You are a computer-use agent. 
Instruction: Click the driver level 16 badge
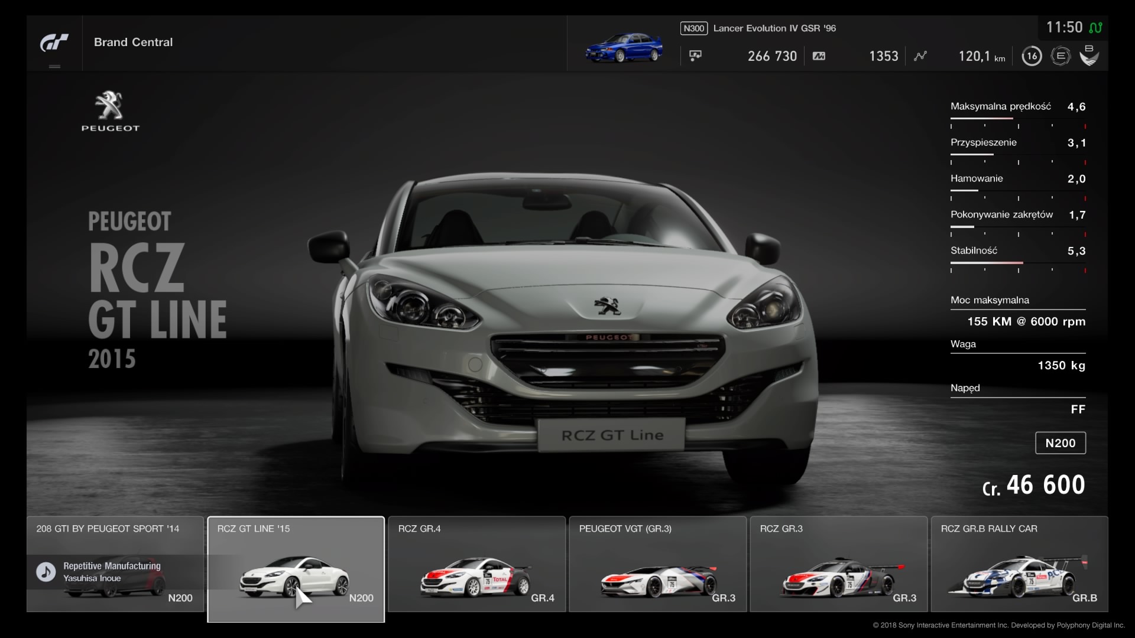coord(1032,56)
